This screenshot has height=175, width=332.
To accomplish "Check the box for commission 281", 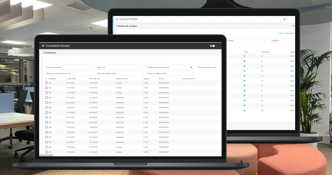I will point(46,152).
